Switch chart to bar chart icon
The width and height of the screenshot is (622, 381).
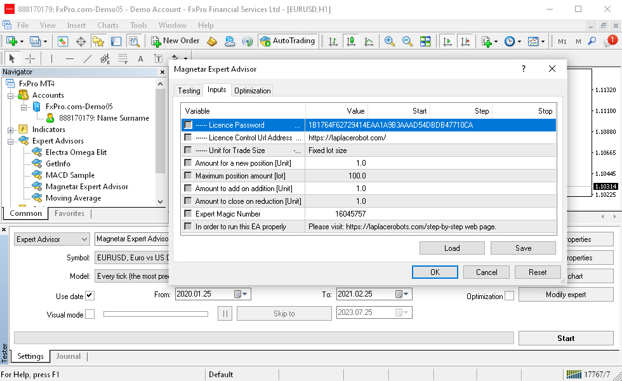[x=333, y=41]
